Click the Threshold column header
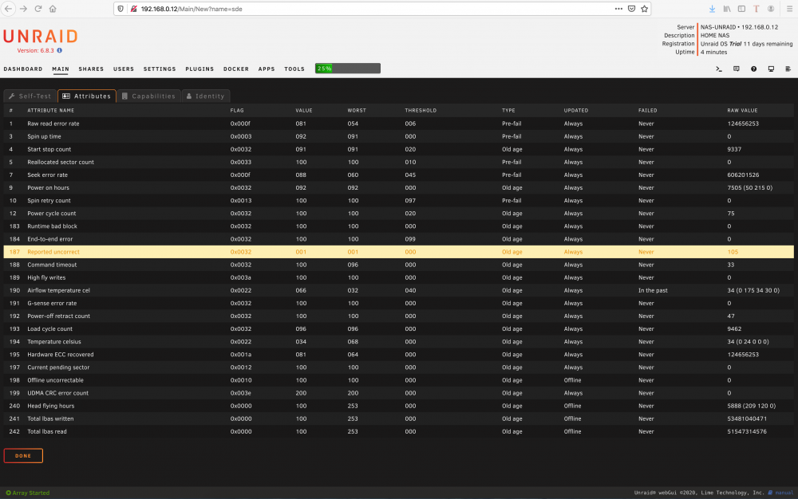 point(421,110)
